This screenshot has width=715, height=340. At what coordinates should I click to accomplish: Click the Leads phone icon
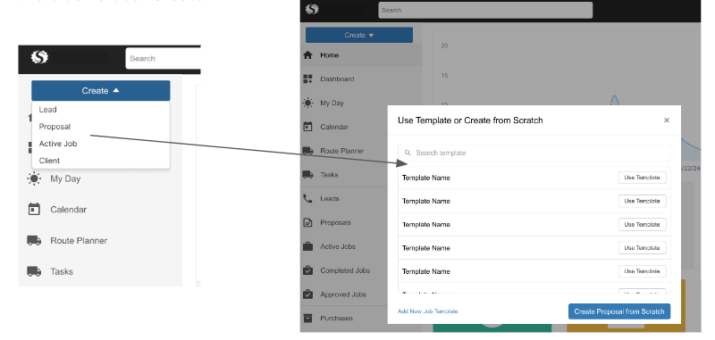pos(308,198)
